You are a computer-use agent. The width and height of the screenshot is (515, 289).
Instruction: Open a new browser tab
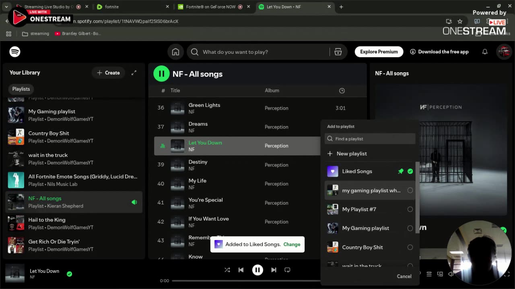click(x=341, y=7)
